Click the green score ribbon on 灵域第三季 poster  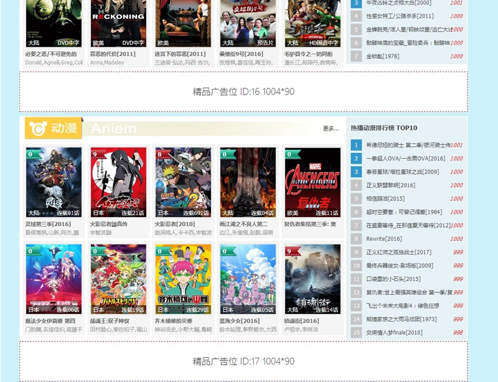[x=34, y=154]
